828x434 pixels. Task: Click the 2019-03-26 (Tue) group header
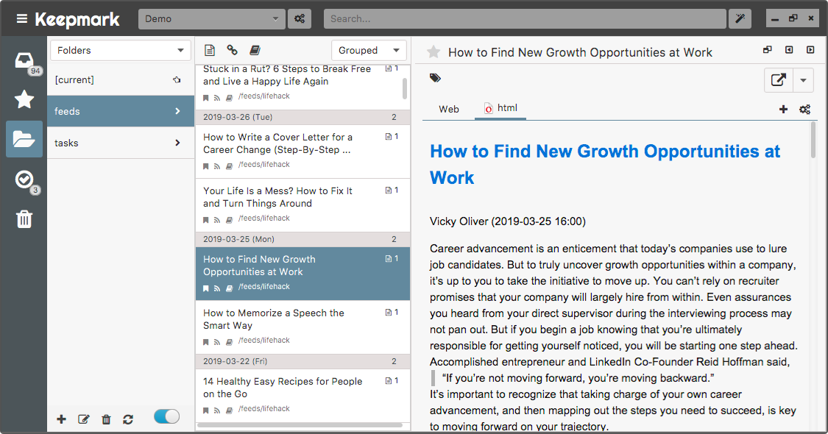pos(302,117)
